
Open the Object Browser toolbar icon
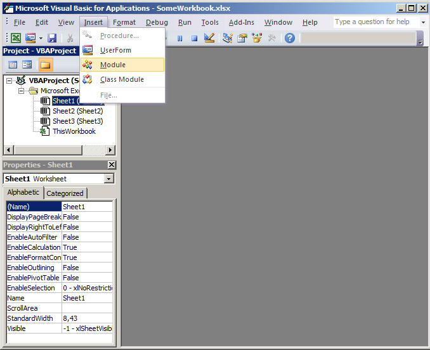(257, 38)
